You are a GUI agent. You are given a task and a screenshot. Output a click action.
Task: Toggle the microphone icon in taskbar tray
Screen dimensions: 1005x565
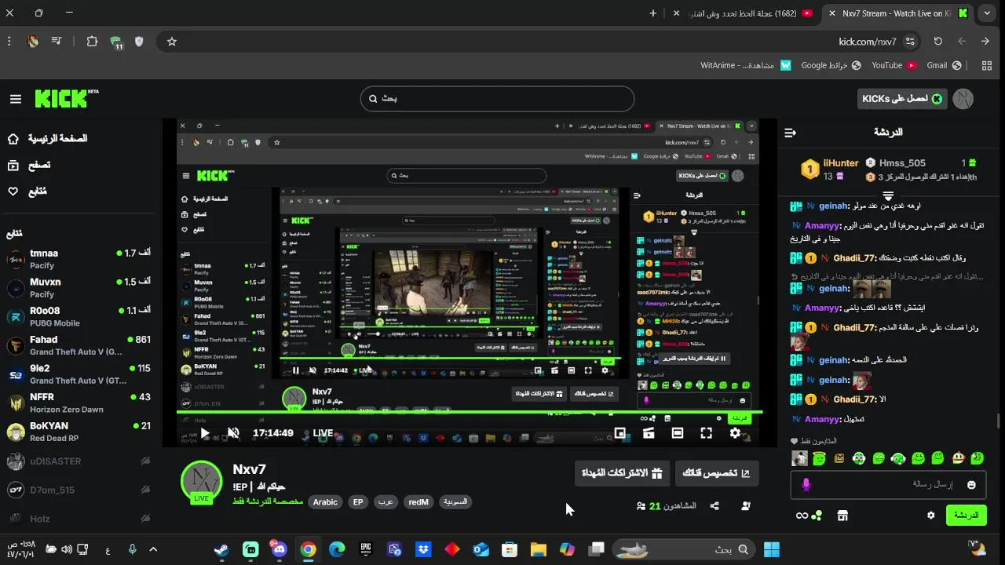coord(132,549)
